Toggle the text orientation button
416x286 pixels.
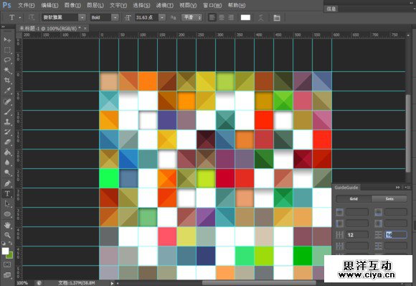tap(32, 17)
